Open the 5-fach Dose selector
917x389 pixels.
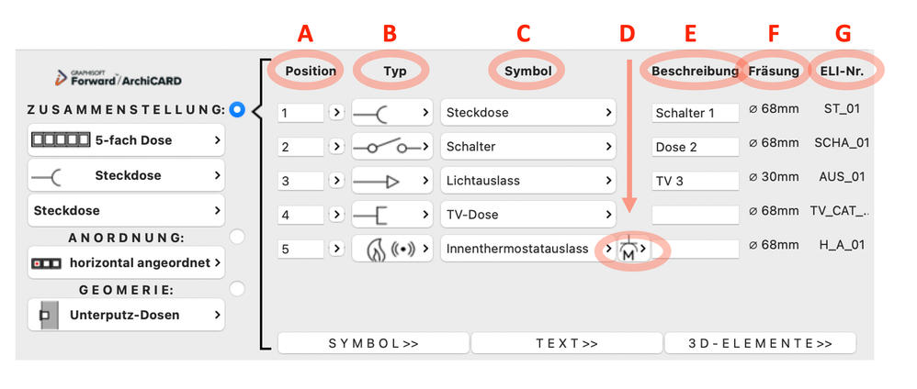[126, 140]
